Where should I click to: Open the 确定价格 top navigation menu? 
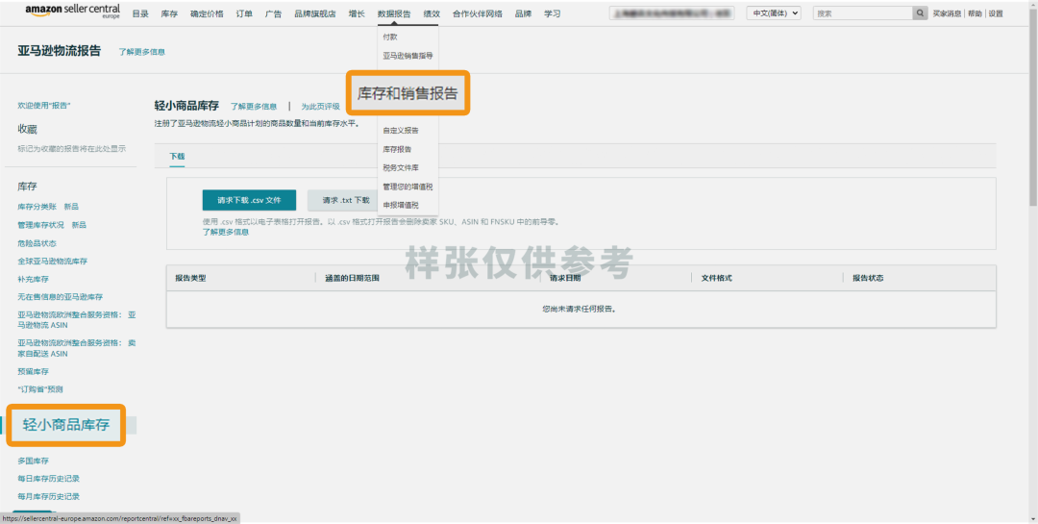click(207, 13)
